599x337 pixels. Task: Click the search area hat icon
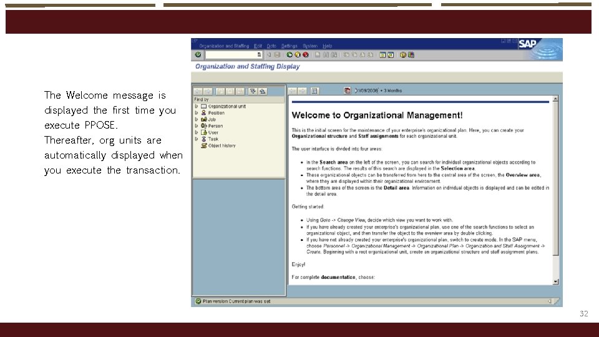coord(263,91)
